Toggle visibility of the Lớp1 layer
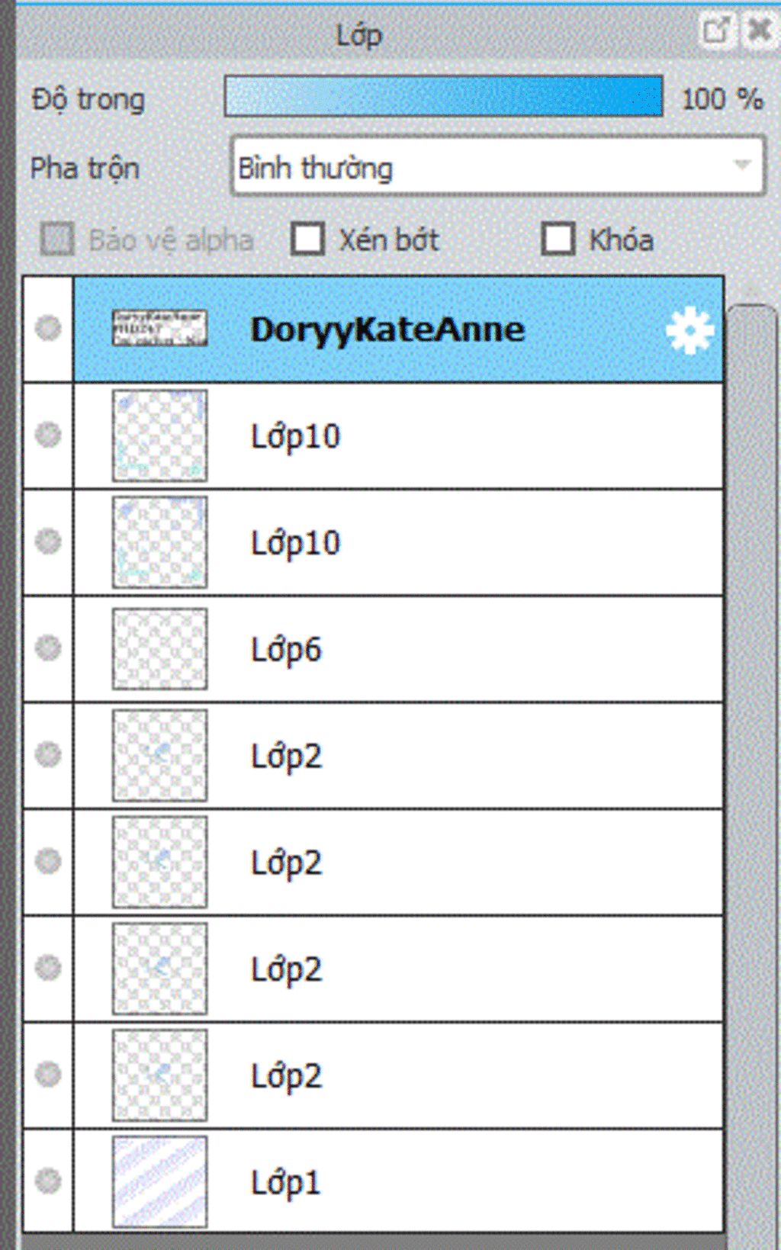The image size is (781, 1250). tap(48, 1181)
